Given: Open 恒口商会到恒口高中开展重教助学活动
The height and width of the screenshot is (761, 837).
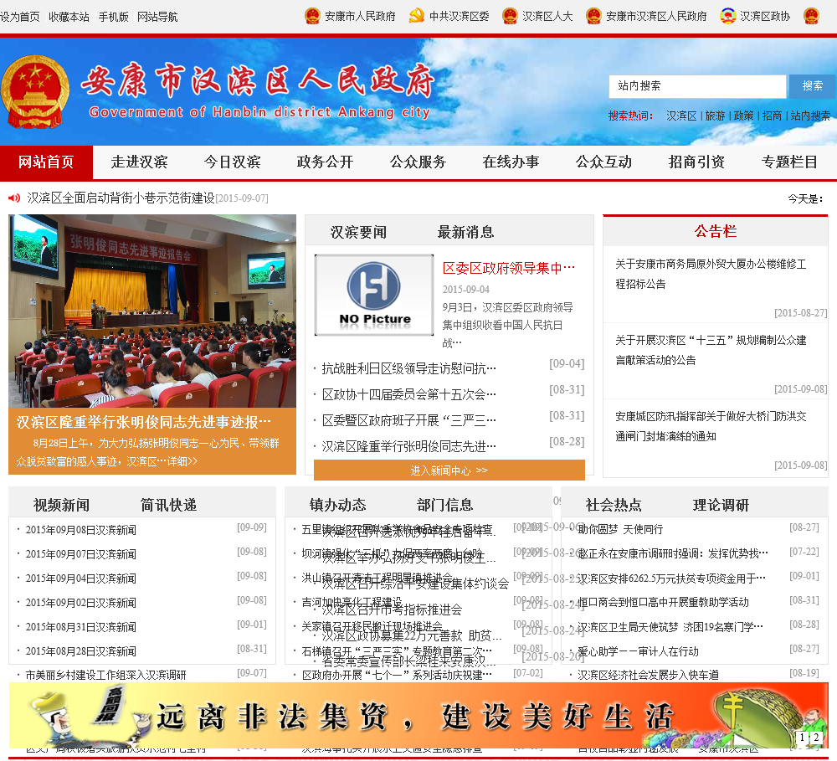Looking at the screenshot, I should tap(663, 603).
